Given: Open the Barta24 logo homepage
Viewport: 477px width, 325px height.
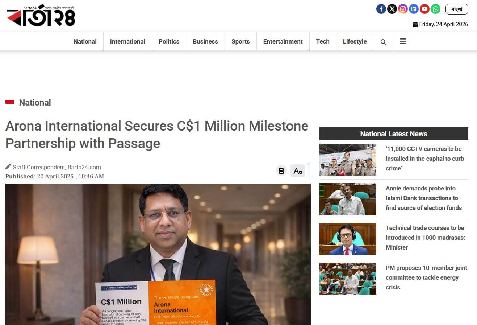Looking at the screenshot, I should (x=41, y=15).
